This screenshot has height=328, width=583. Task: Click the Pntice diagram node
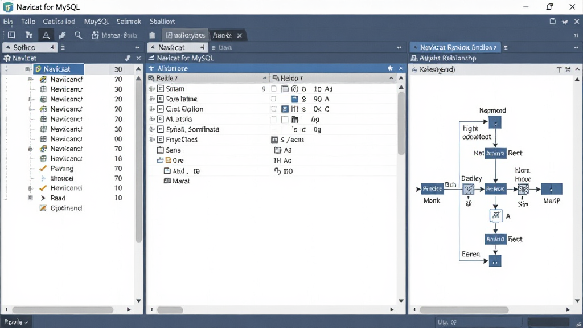[x=433, y=189]
